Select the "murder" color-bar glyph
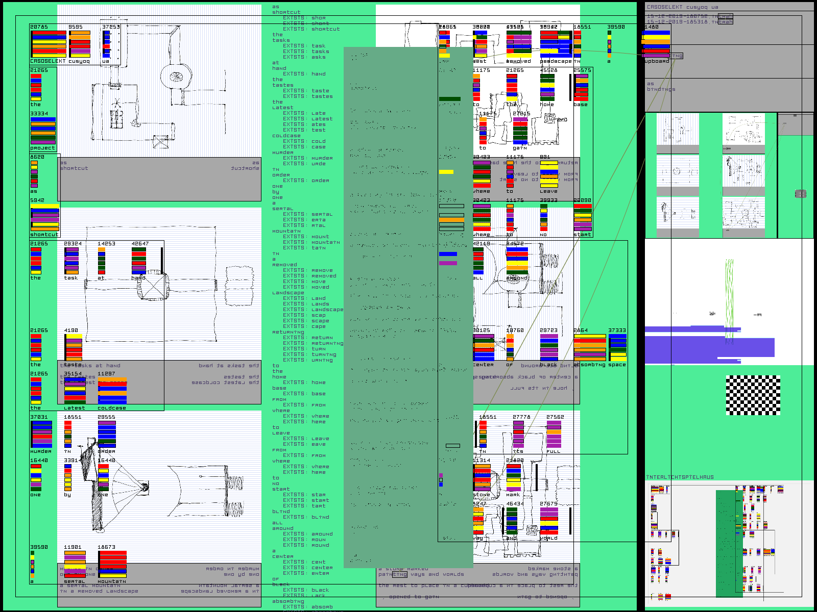Screen dimensions: 817x612 point(41,434)
